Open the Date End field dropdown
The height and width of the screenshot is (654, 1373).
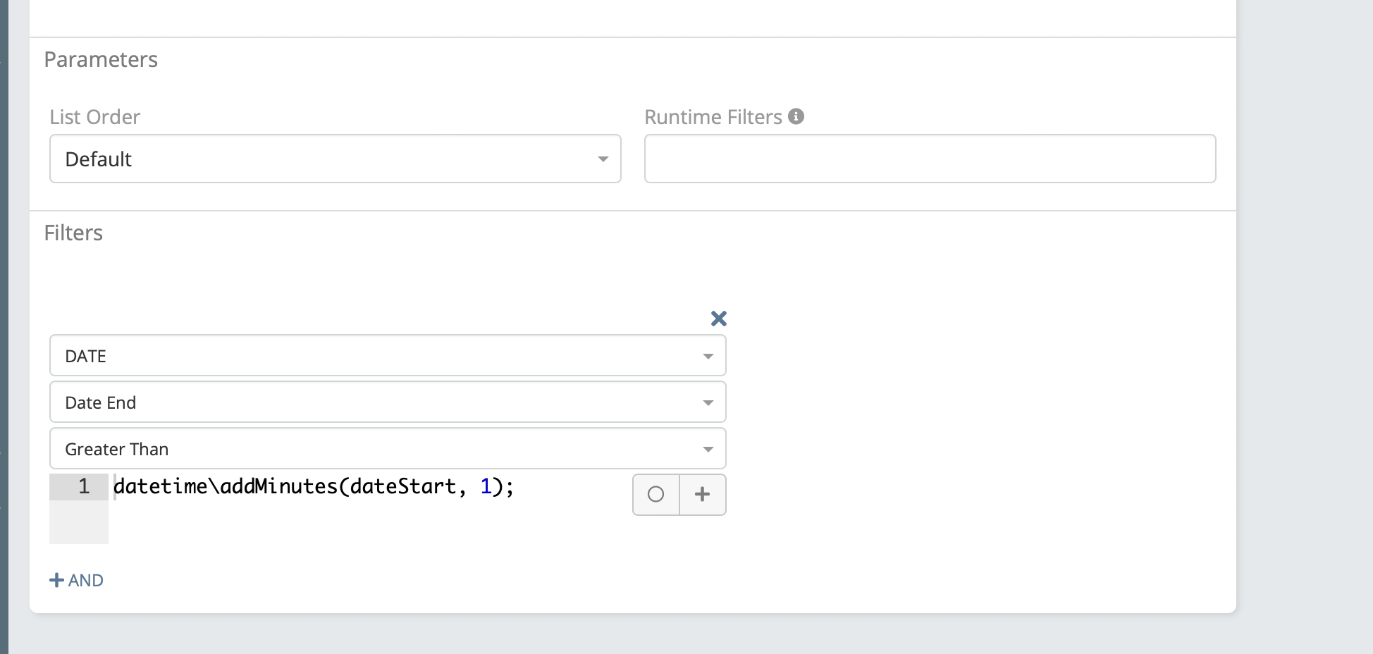point(387,402)
